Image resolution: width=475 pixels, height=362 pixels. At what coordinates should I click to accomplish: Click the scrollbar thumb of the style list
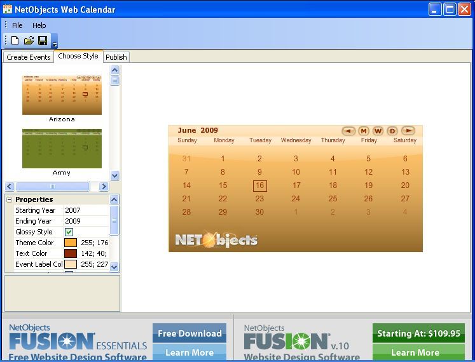point(115,81)
